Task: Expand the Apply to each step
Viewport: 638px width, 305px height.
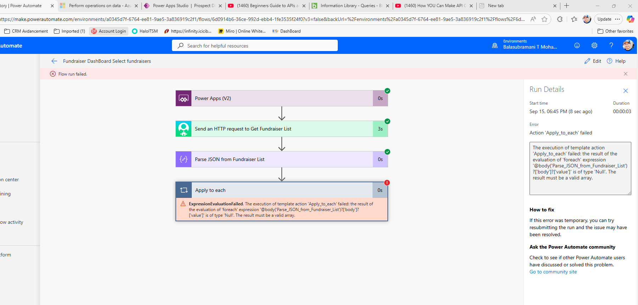Action: [282, 190]
